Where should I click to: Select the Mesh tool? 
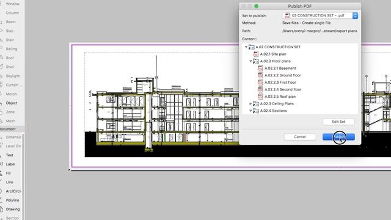pyautogui.click(x=10, y=121)
